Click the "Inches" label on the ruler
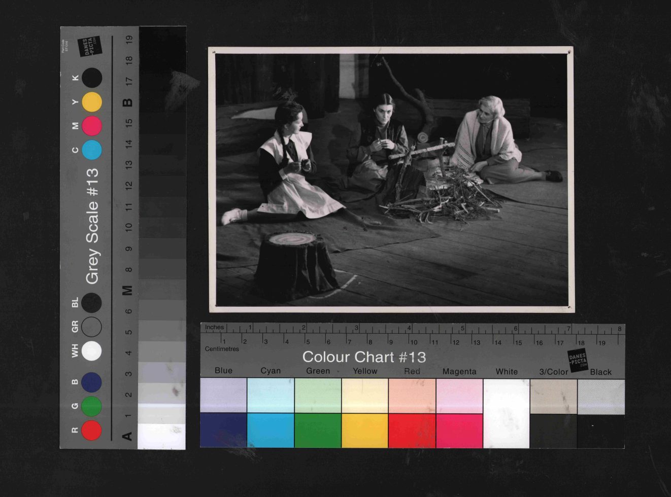The width and height of the screenshot is (671, 497). click(214, 328)
